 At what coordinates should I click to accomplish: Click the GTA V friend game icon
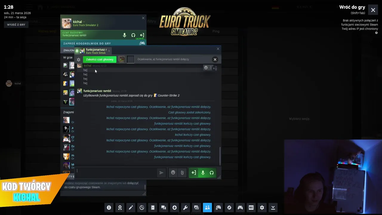[65, 102]
